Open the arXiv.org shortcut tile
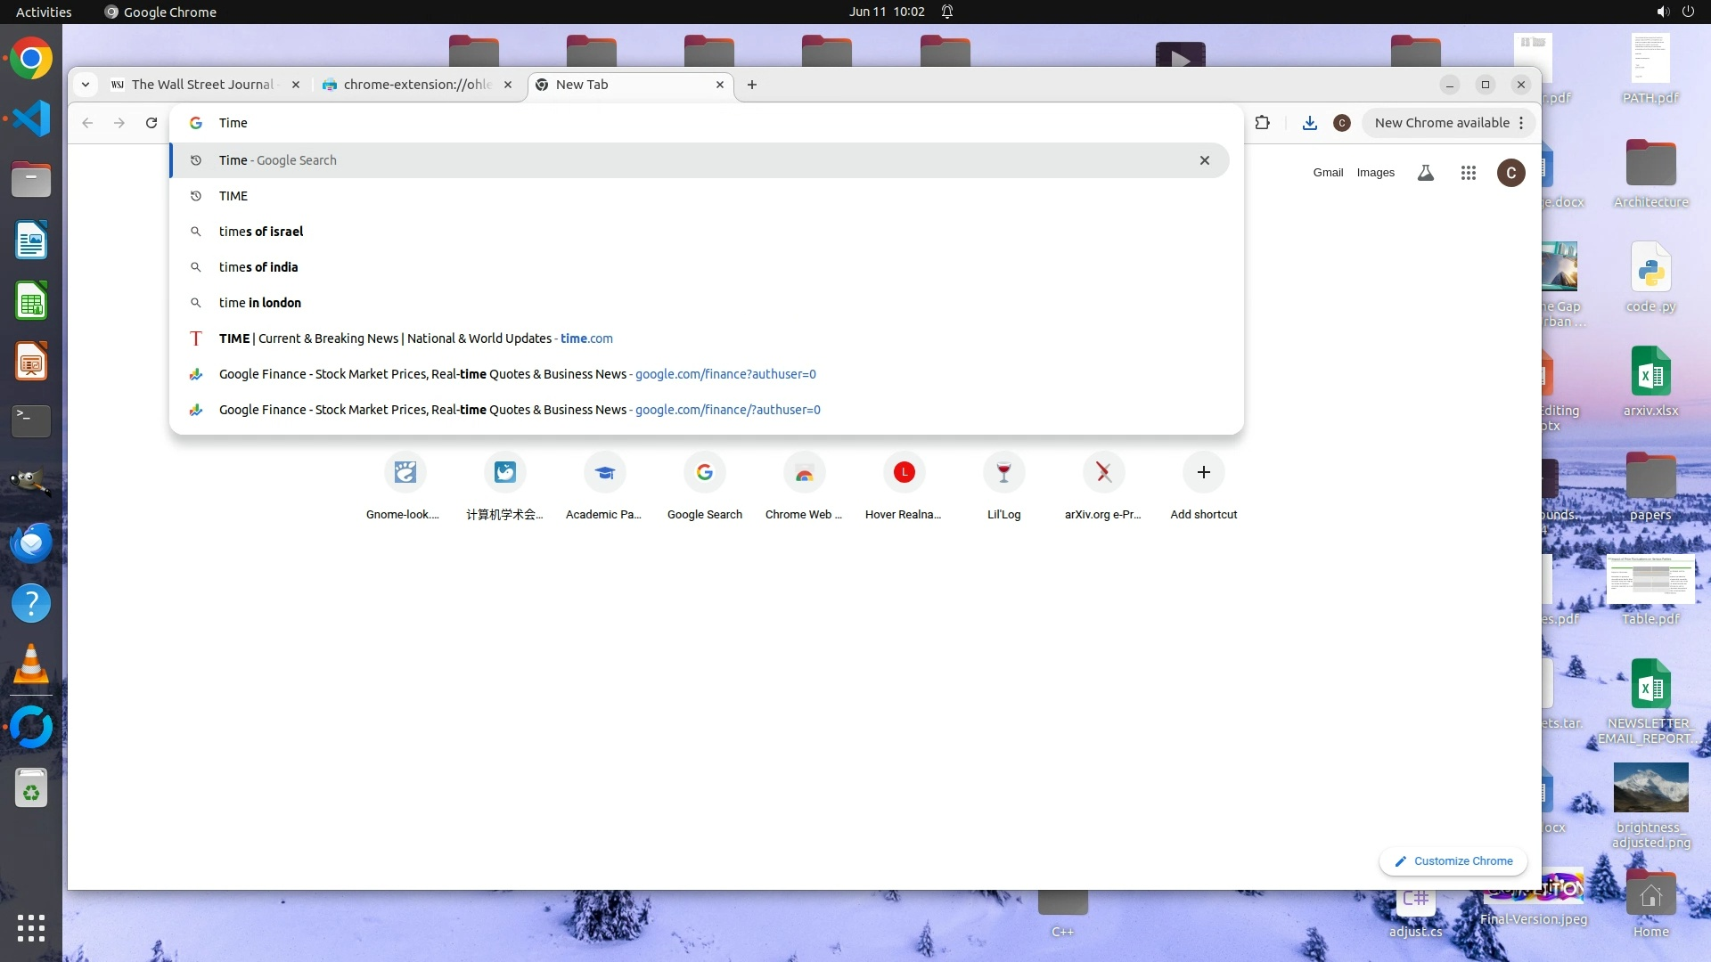This screenshot has height=962, width=1711. (1103, 473)
